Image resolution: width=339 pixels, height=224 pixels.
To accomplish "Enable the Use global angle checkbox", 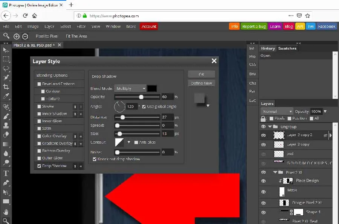I will click(144, 106).
